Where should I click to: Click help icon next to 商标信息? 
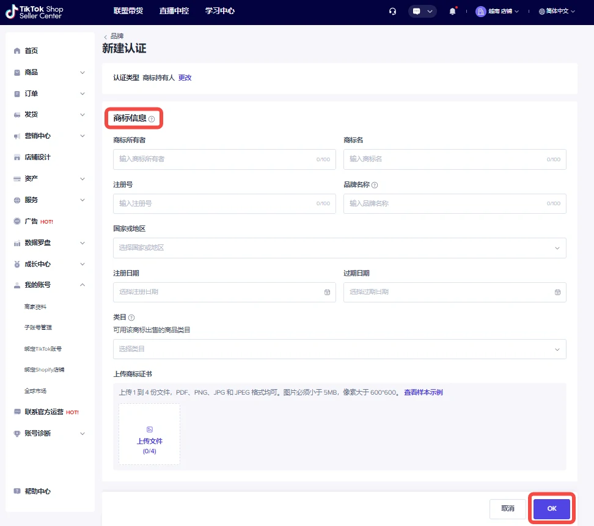click(152, 119)
